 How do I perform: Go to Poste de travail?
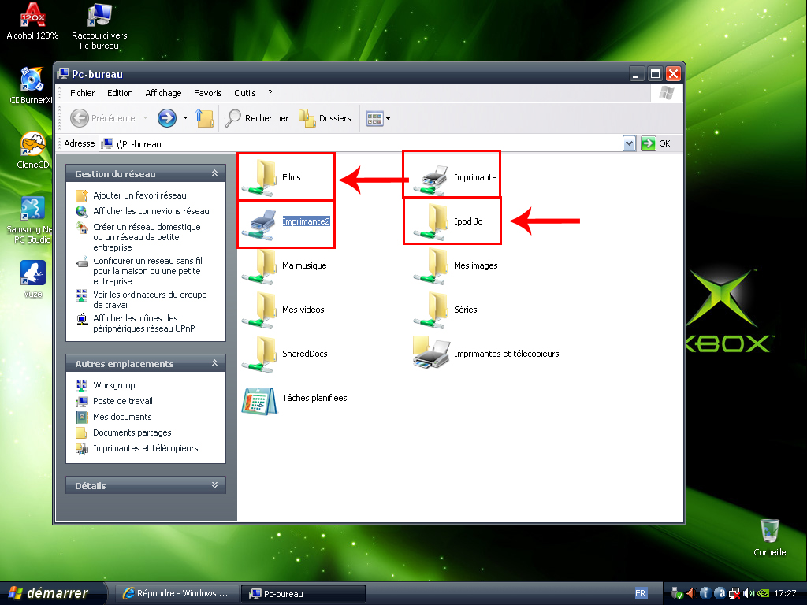114,401
